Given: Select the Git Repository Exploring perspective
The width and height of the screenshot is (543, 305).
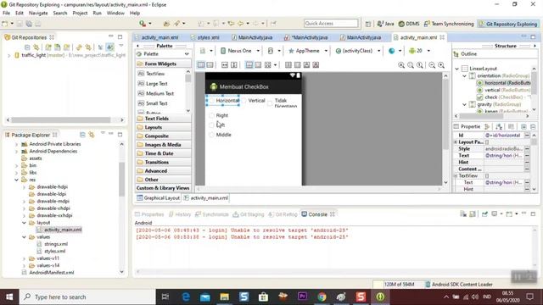Looking at the screenshot, I should (508, 24).
